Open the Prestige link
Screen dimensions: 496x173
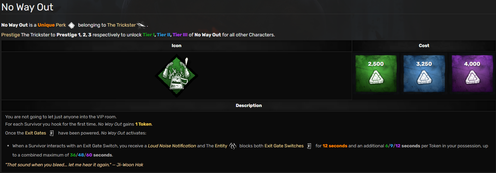click(x=10, y=35)
